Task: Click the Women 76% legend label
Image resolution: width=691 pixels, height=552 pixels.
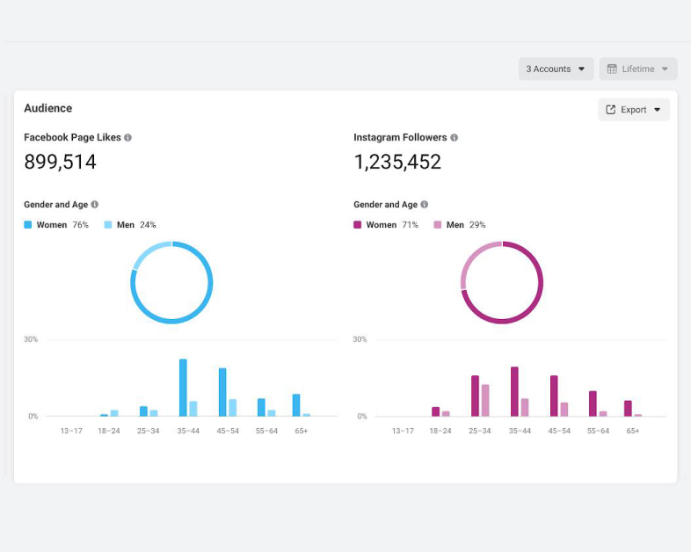Action: pyautogui.click(x=62, y=225)
